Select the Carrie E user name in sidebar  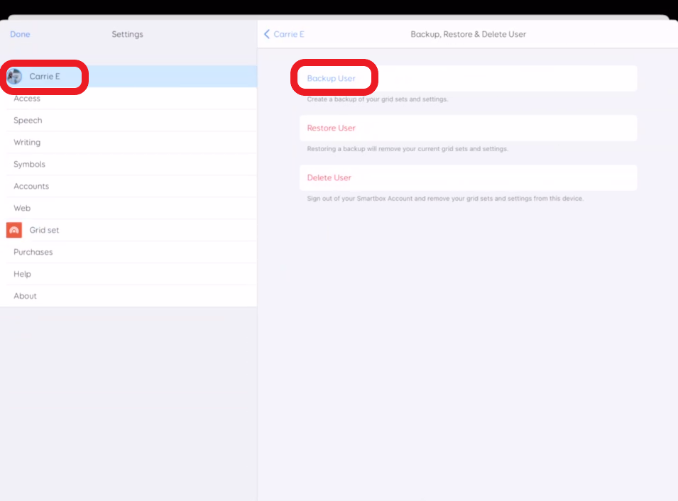pos(45,77)
